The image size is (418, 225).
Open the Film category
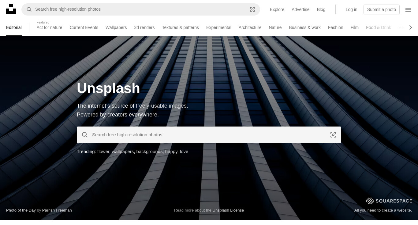click(355, 27)
